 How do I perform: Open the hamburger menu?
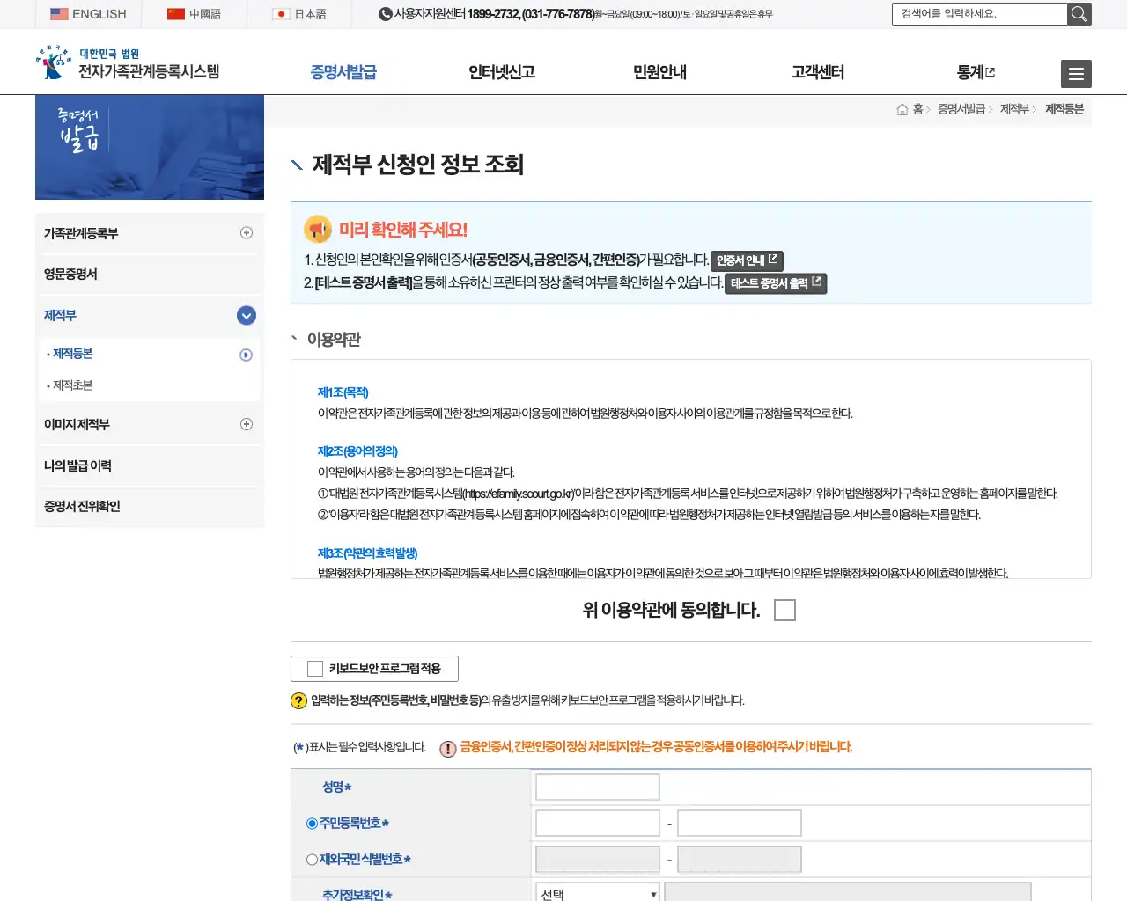(x=1076, y=74)
